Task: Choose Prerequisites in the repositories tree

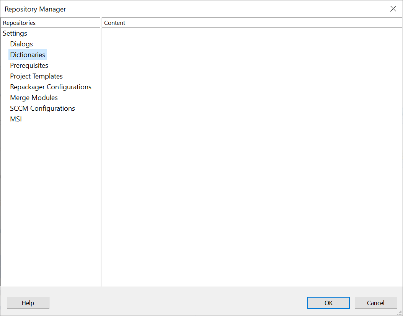Action: point(29,65)
